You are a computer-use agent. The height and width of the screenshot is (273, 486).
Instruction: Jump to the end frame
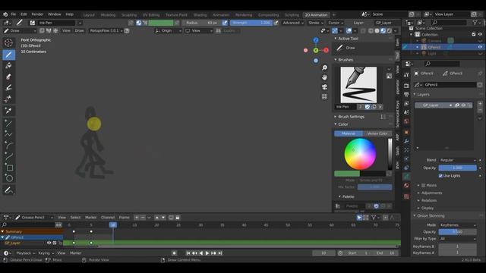220,253
